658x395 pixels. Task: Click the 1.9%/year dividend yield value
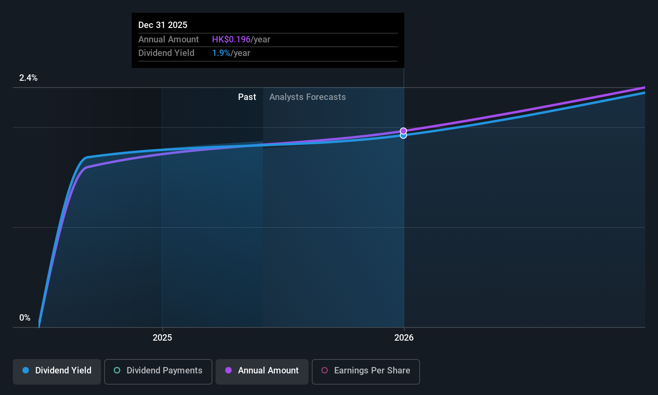pyautogui.click(x=231, y=53)
